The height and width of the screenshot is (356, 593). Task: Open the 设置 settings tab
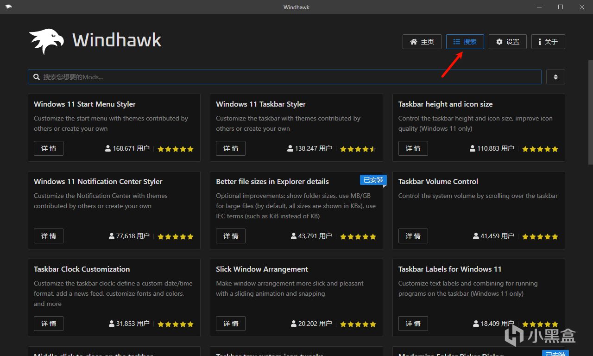pyautogui.click(x=508, y=42)
